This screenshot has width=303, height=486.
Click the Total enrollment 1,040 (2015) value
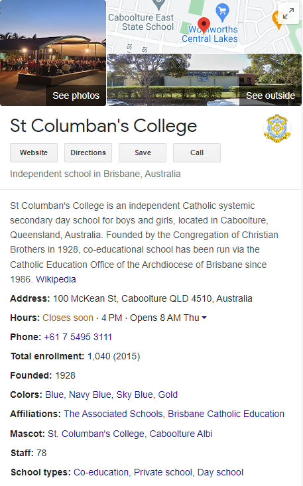[x=113, y=356]
